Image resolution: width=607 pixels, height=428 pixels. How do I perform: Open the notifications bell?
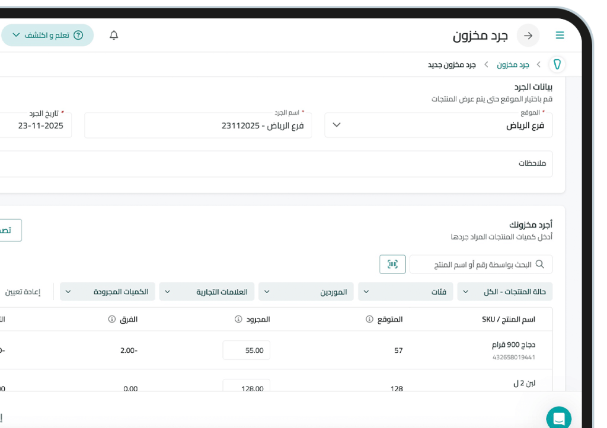(x=113, y=35)
